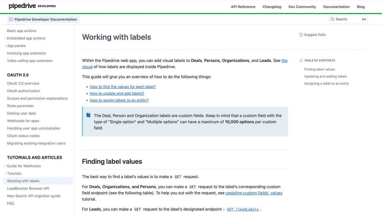Image resolution: width=382 pixels, height=215 pixels.
Task: Open Migrating existing integration users
Action: point(36,143)
